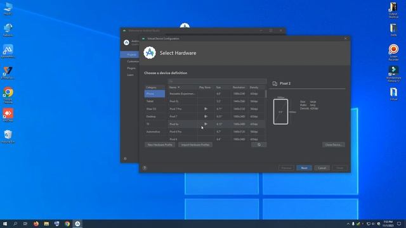Select the Automotive category
The image size is (406, 228).
(155, 132)
